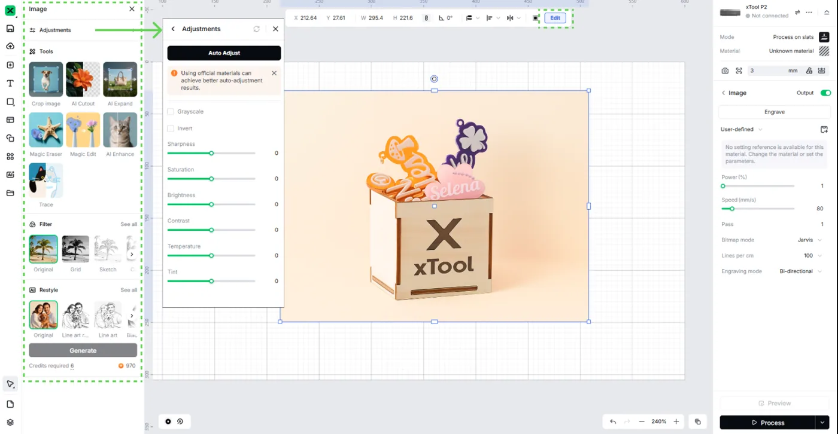Click the add new icon in left sidebar
Image resolution: width=838 pixels, height=434 pixels.
coord(10,65)
